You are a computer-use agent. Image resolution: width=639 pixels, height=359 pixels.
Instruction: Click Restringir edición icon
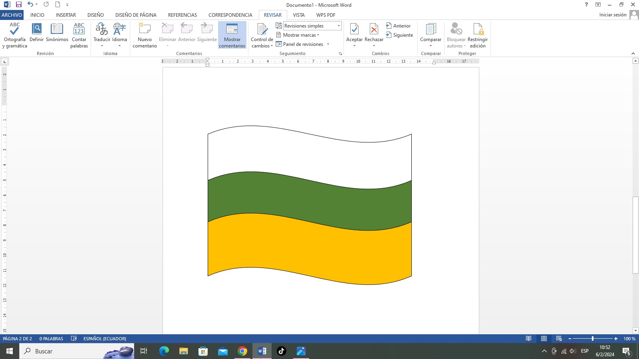pos(478,30)
